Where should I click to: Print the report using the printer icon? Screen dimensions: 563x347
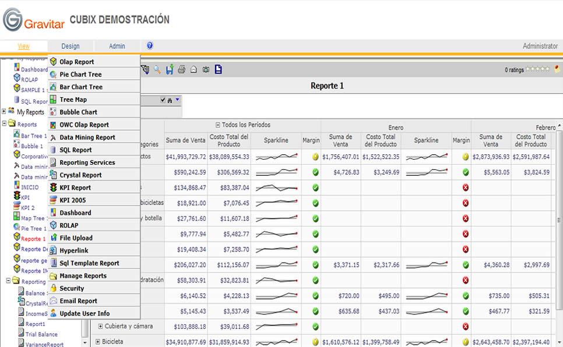(x=182, y=70)
